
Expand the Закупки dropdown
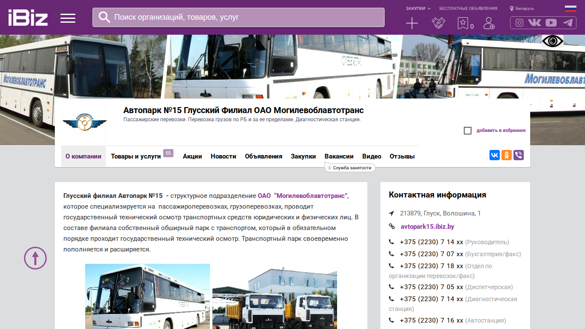[x=418, y=9]
